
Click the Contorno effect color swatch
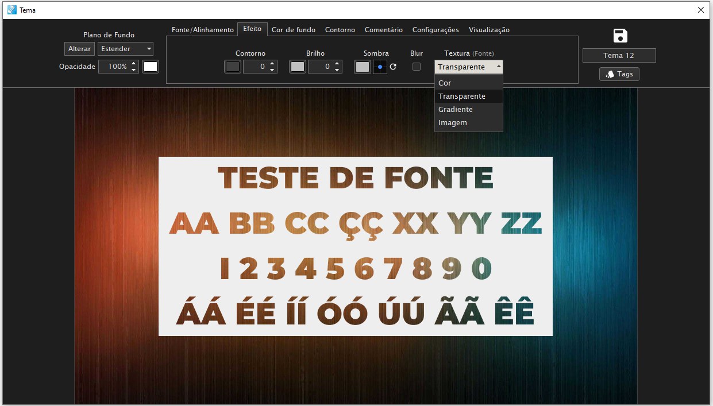pos(233,67)
